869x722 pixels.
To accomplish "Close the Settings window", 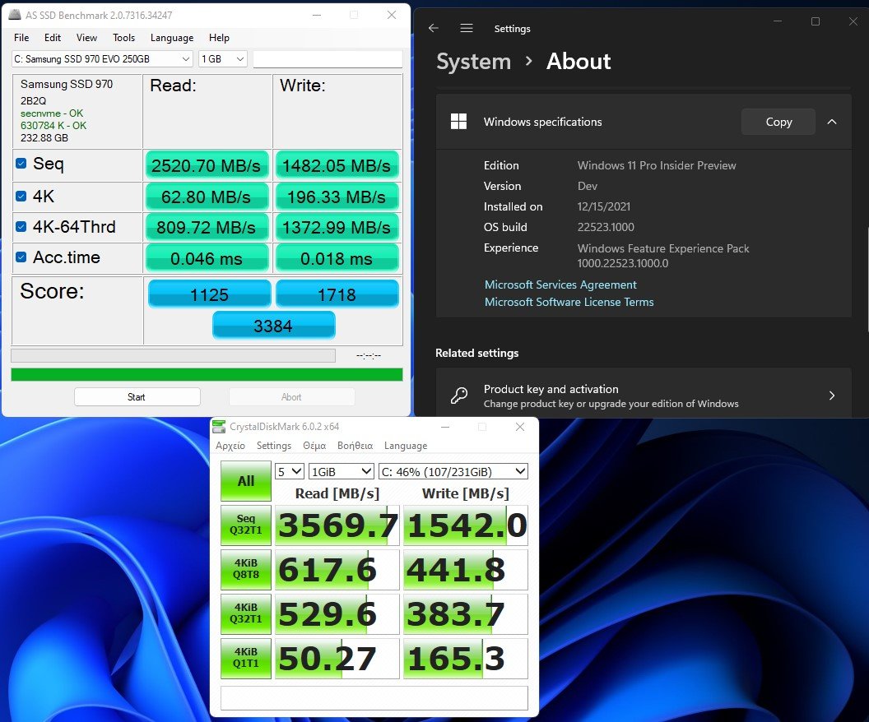I will (853, 21).
